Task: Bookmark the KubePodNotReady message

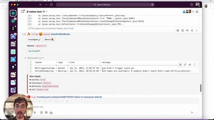Action: (192, 30)
